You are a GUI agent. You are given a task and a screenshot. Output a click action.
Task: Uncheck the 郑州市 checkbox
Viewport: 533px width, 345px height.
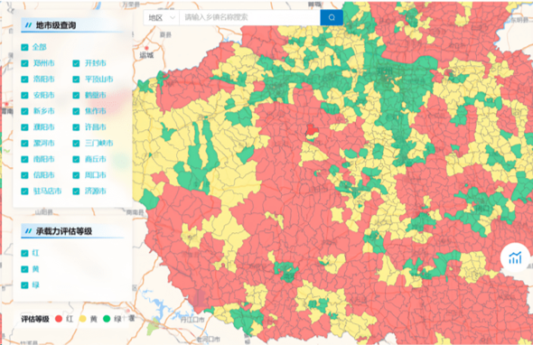click(x=24, y=63)
